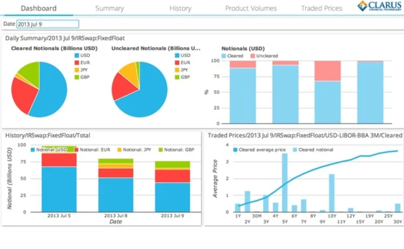This screenshot has width=404, height=249.
Task: Click blue USD segment of 2013 Jul 5 bar
Action: coord(59,189)
